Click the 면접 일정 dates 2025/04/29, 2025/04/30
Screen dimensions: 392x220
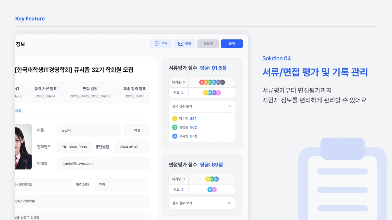pyautogui.click(x=90, y=96)
